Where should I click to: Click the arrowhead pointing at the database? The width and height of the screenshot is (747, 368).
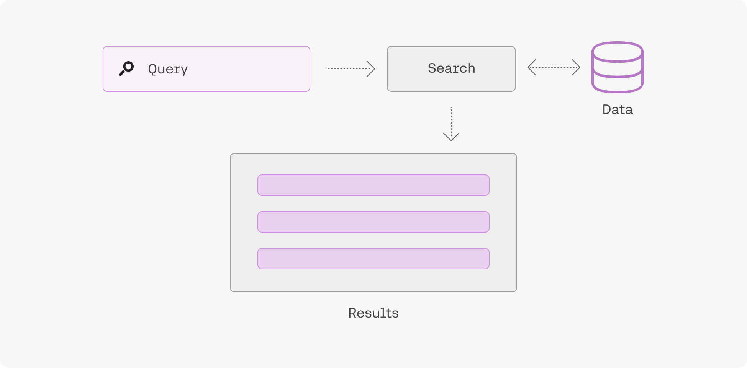click(x=577, y=67)
